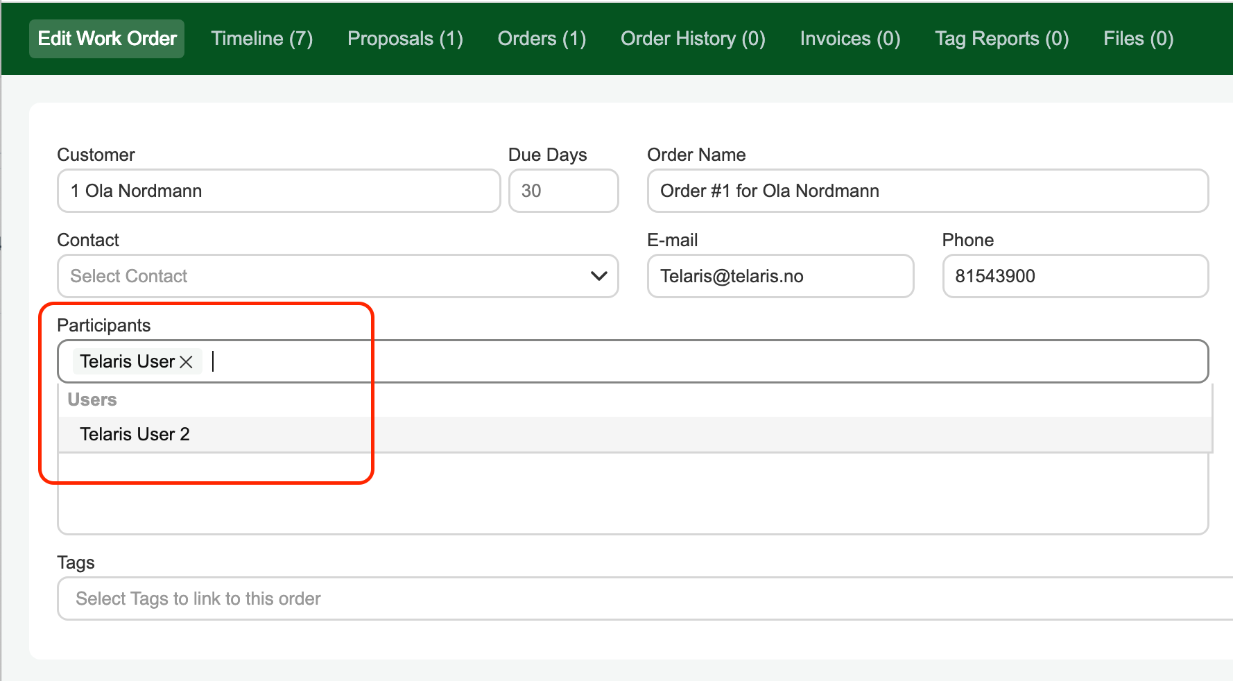Click the Due Days field
This screenshot has height=681, width=1233.
563,191
